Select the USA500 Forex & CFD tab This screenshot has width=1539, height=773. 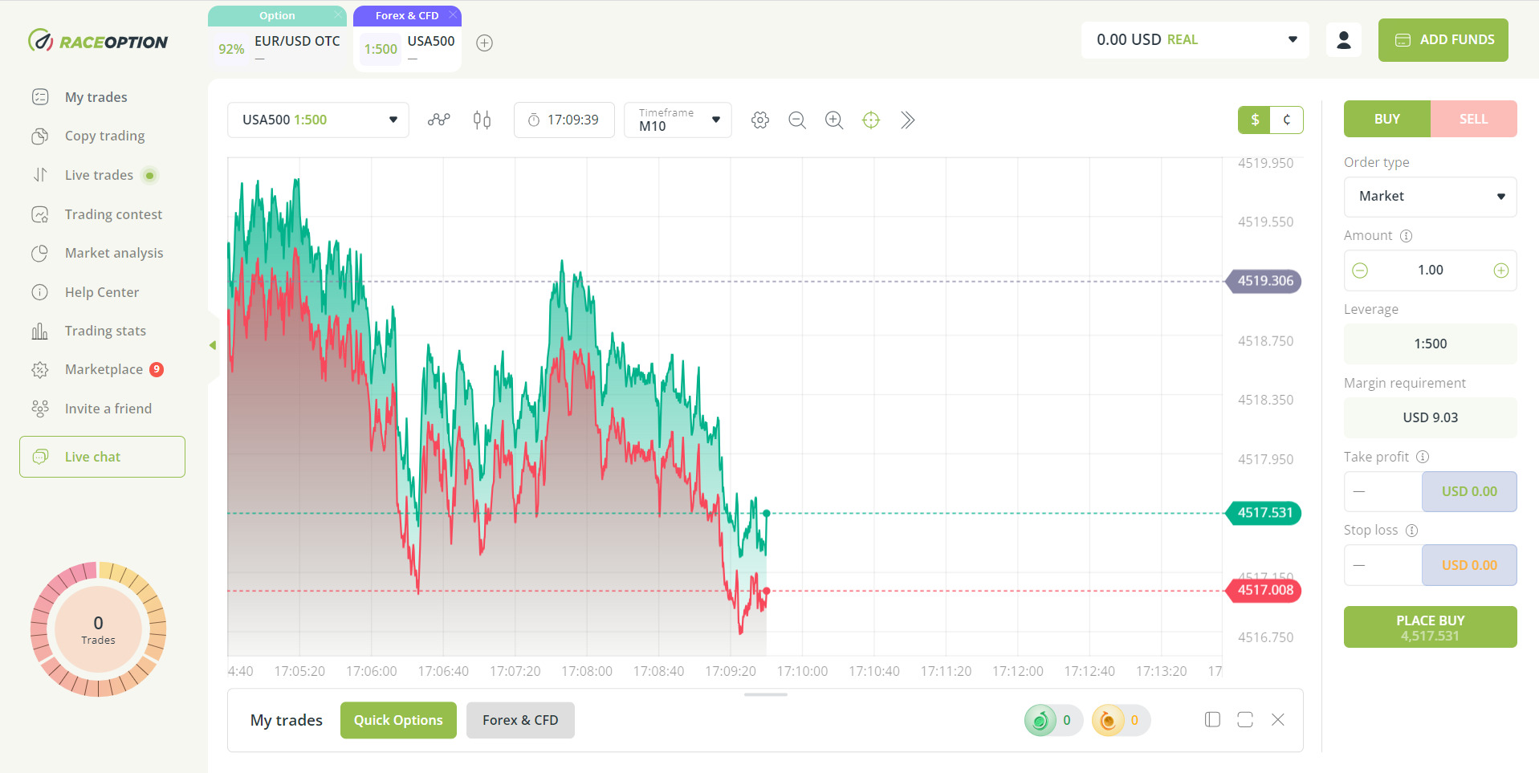pos(408,40)
